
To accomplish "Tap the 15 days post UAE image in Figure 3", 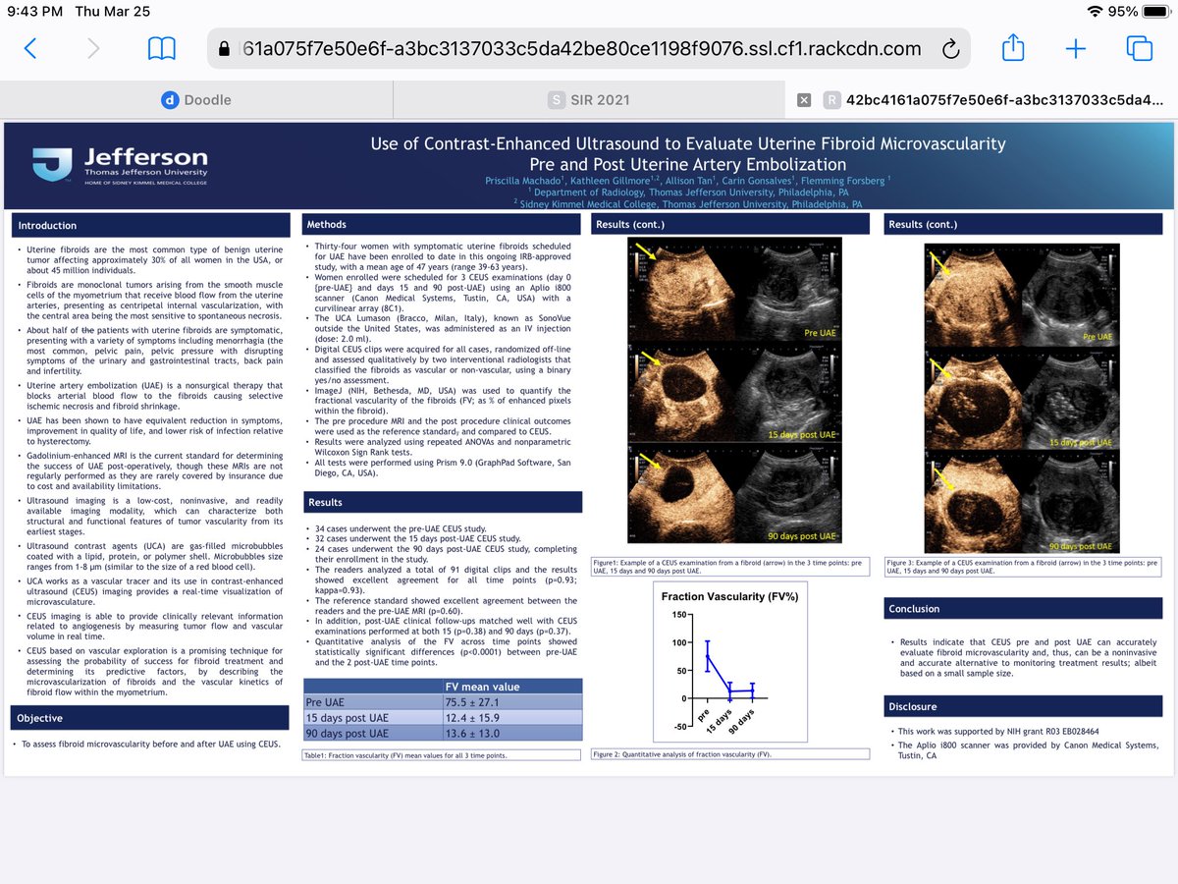I will click(x=1024, y=399).
